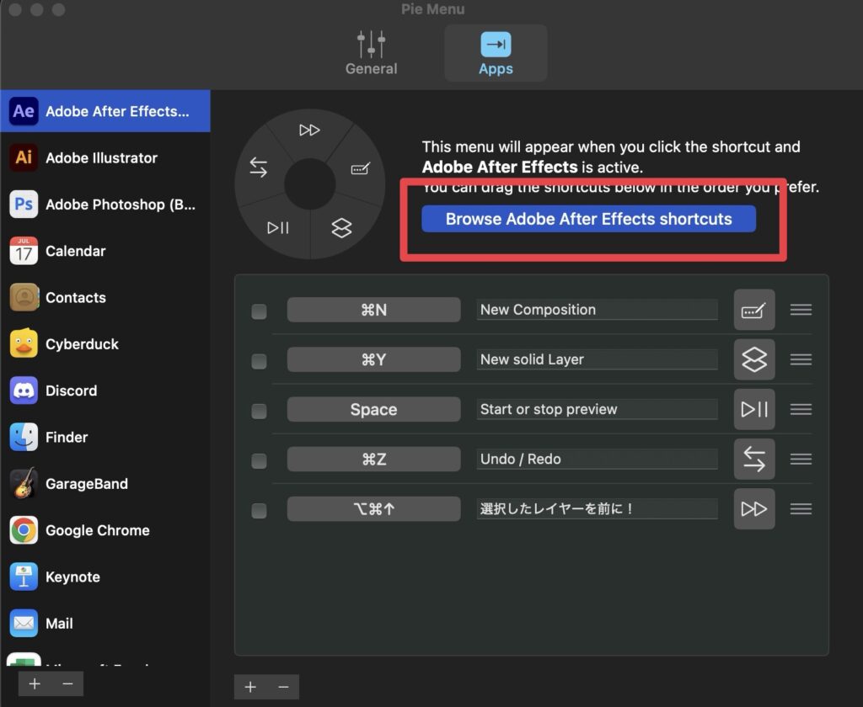
Task: Switch to the General tab
Action: pos(371,53)
